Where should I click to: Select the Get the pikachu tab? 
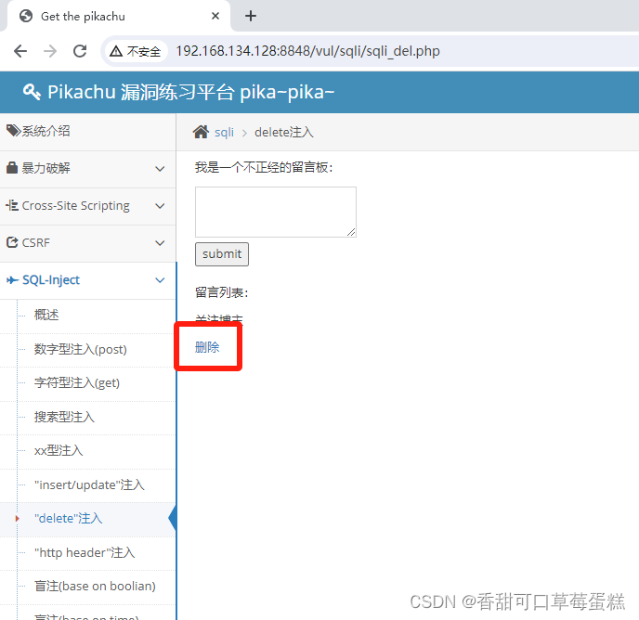tap(118, 16)
